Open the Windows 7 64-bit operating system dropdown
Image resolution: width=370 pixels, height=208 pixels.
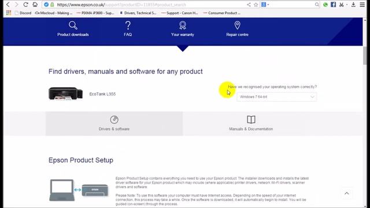pos(276,97)
